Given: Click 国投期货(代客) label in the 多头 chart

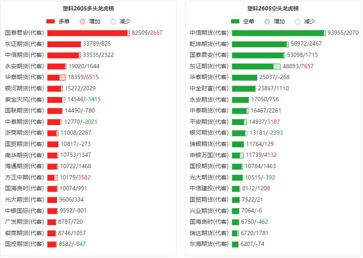Looking at the screenshot, I should [24, 244].
